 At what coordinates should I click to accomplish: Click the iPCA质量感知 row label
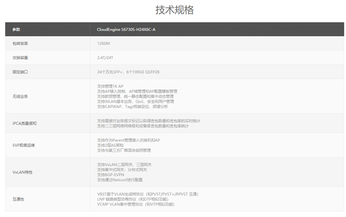click(24, 123)
